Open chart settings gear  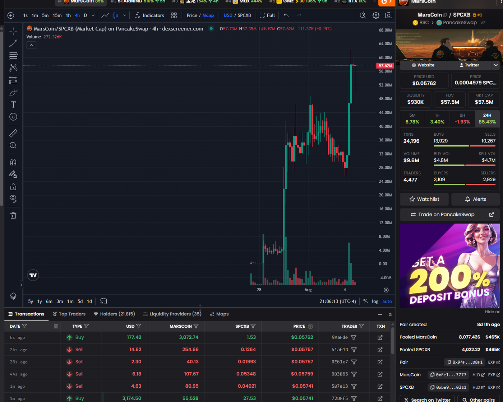click(376, 15)
